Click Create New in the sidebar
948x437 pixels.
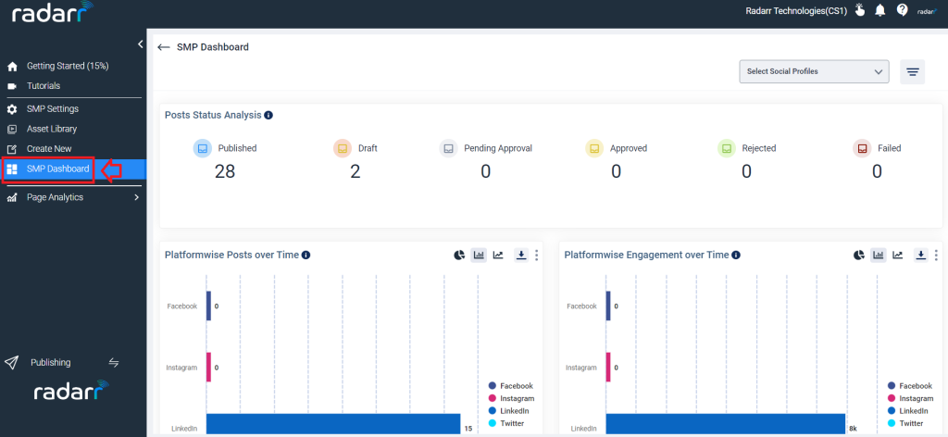49,149
